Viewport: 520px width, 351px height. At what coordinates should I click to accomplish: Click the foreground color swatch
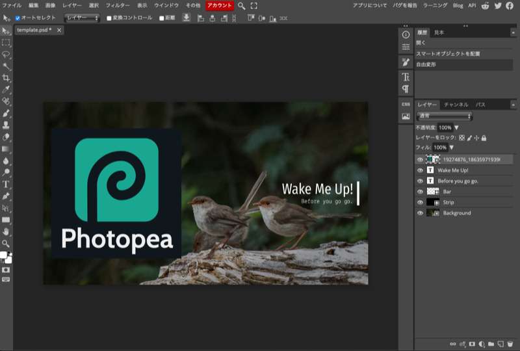(4, 255)
